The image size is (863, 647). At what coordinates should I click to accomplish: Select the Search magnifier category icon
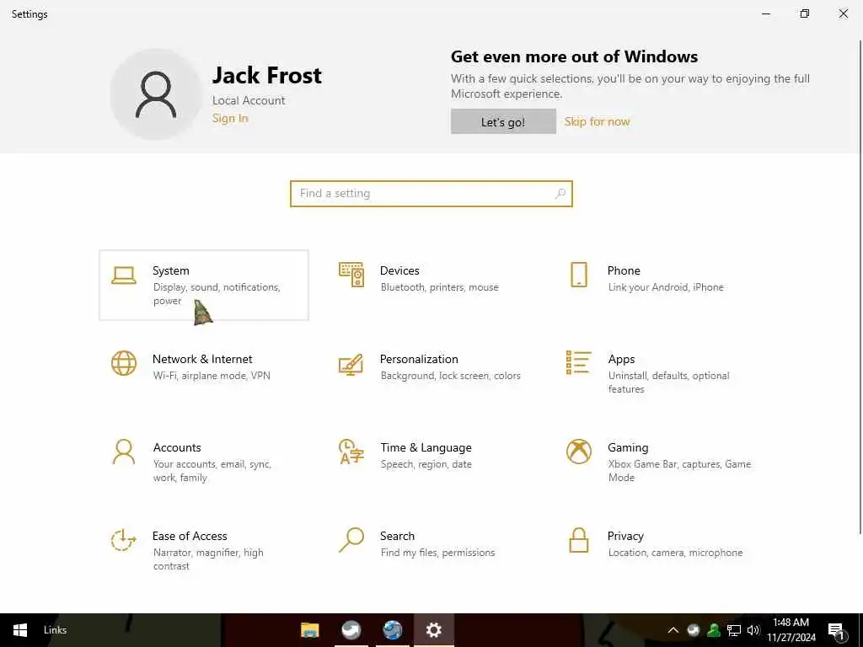(x=351, y=540)
